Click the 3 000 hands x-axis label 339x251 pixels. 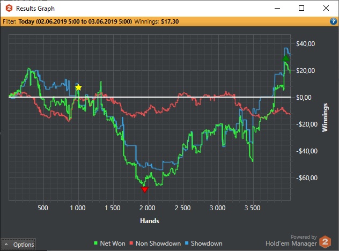tap(217, 208)
